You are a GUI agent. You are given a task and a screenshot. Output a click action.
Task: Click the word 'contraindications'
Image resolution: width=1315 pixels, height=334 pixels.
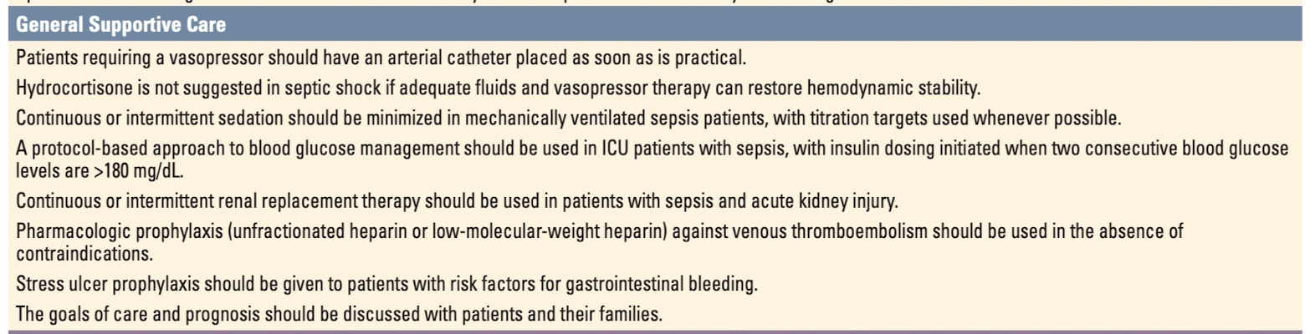[x=84, y=254]
